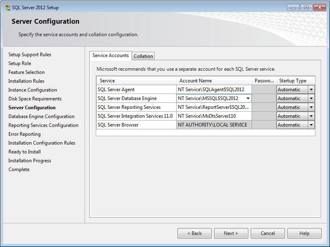
Task: Select SQL Server Agent account name cell
Action: point(214,90)
